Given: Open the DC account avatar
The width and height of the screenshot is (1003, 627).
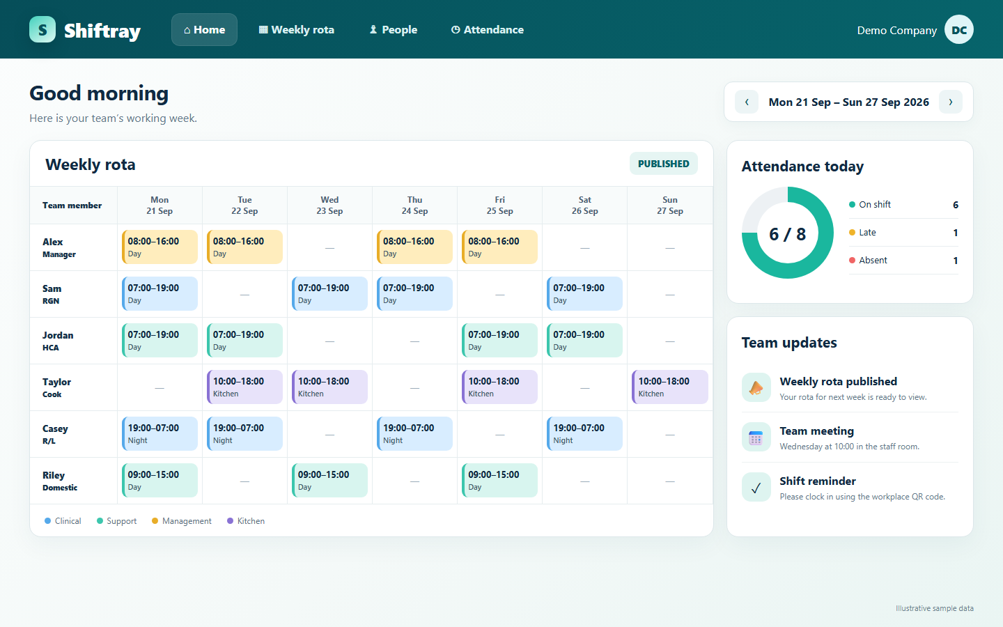Looking at the screenshot, I should [959, 29].
